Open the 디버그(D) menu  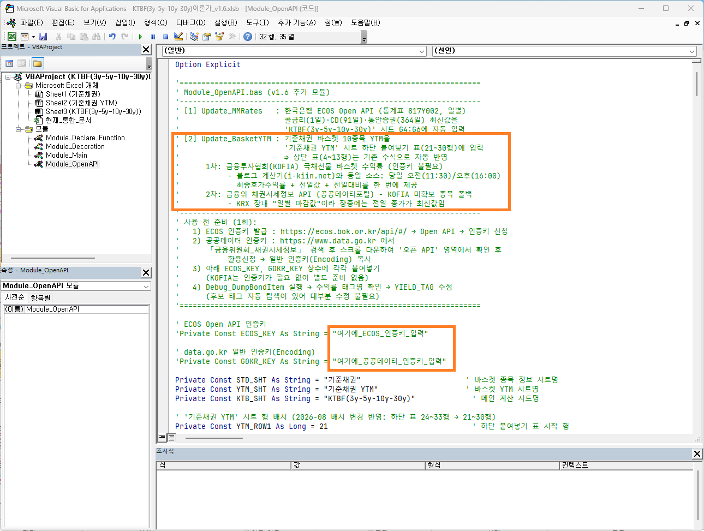click(190, 22)
